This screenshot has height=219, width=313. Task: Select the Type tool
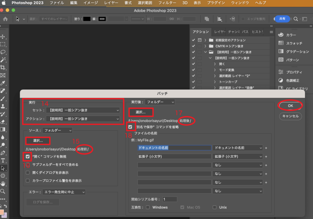pos(3,160)
